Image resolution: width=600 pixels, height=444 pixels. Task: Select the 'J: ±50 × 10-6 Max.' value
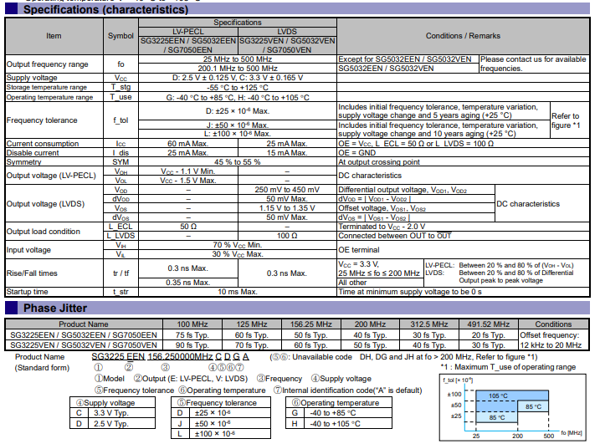click(x=238, y=125)
